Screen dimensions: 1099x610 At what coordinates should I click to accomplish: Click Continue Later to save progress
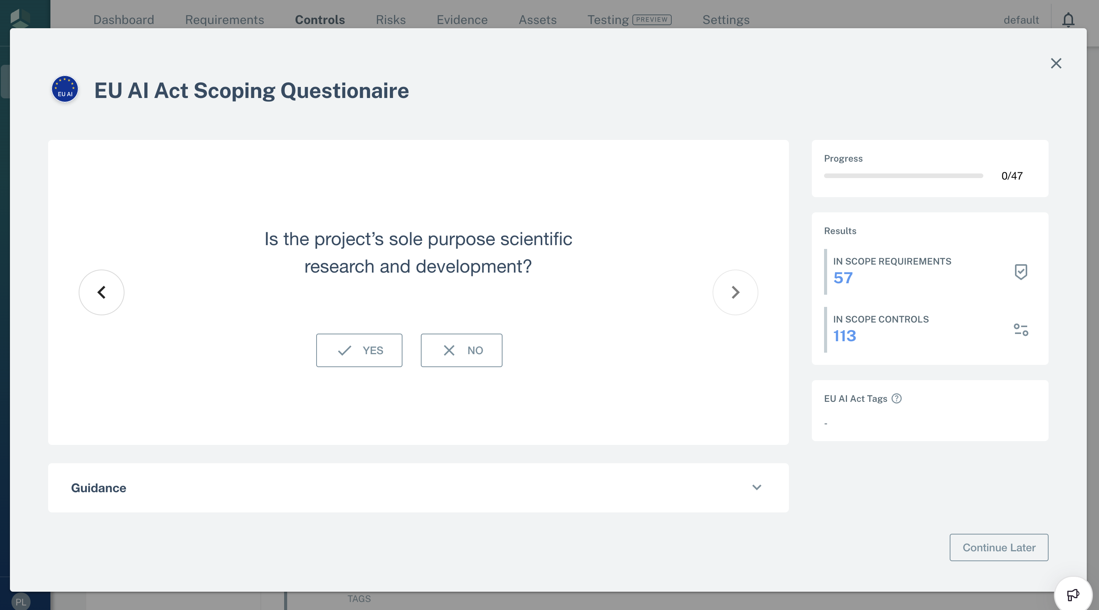999,547
